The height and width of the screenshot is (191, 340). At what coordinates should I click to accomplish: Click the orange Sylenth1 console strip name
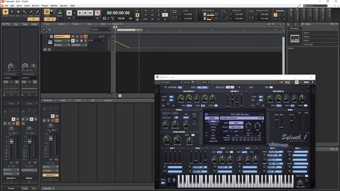[50, 175]
